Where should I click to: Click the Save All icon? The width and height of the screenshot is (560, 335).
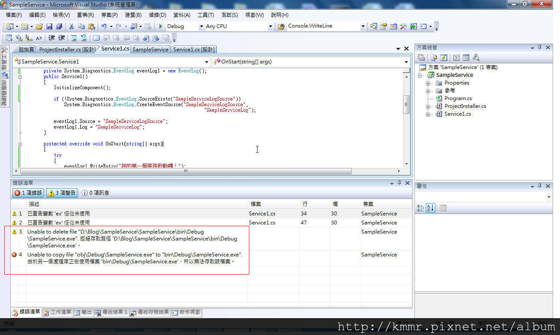click(x=59, y=26)
